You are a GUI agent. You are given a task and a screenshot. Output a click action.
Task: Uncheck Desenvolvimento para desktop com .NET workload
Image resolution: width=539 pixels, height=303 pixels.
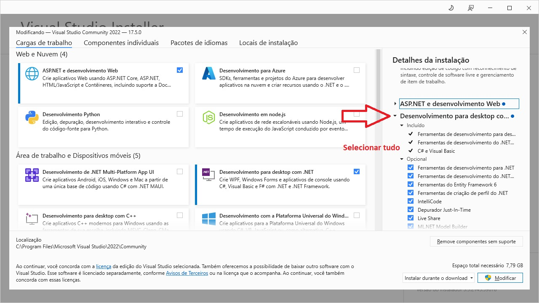(357, 172)
